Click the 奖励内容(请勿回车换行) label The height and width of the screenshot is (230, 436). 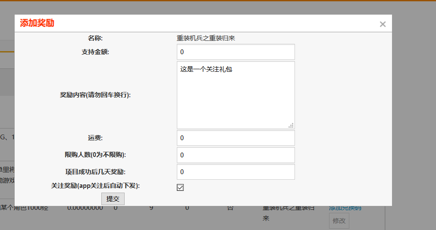point(95,95)
